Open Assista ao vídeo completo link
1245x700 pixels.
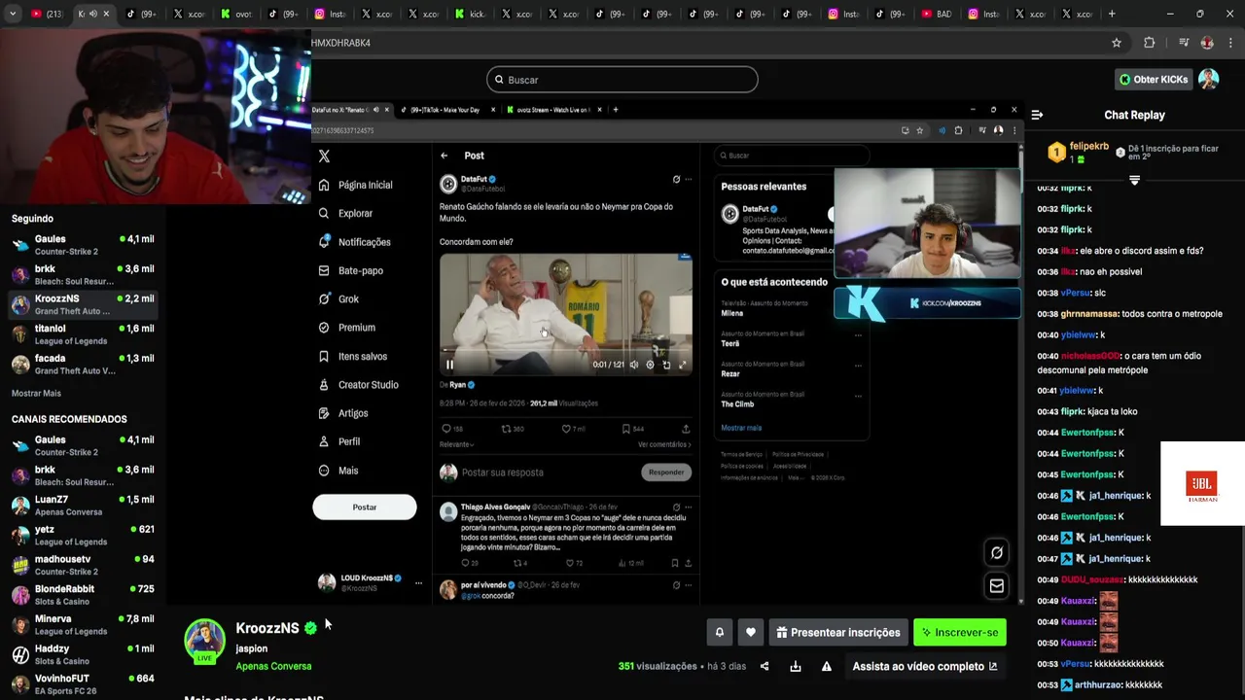coord(925,666)
